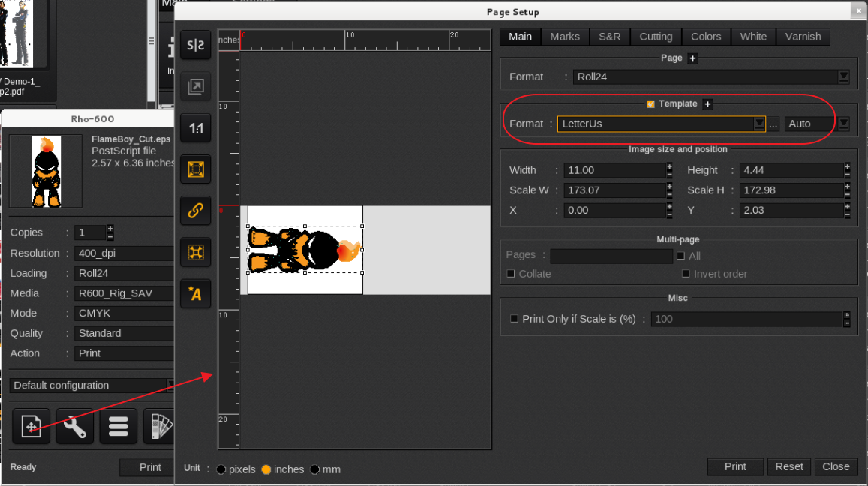The width and height of the screenshot is (868, 486).
Task: Expand the Auto orientation dropdown
Action: tap(843, 124)
